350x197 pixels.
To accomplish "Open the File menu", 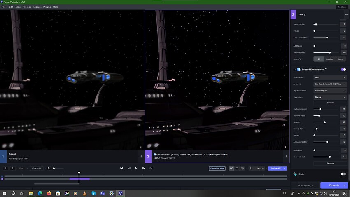I will click(x=4, y=7).
